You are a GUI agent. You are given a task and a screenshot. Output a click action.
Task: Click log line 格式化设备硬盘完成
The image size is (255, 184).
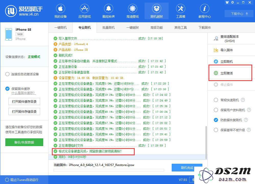(90, 151)
